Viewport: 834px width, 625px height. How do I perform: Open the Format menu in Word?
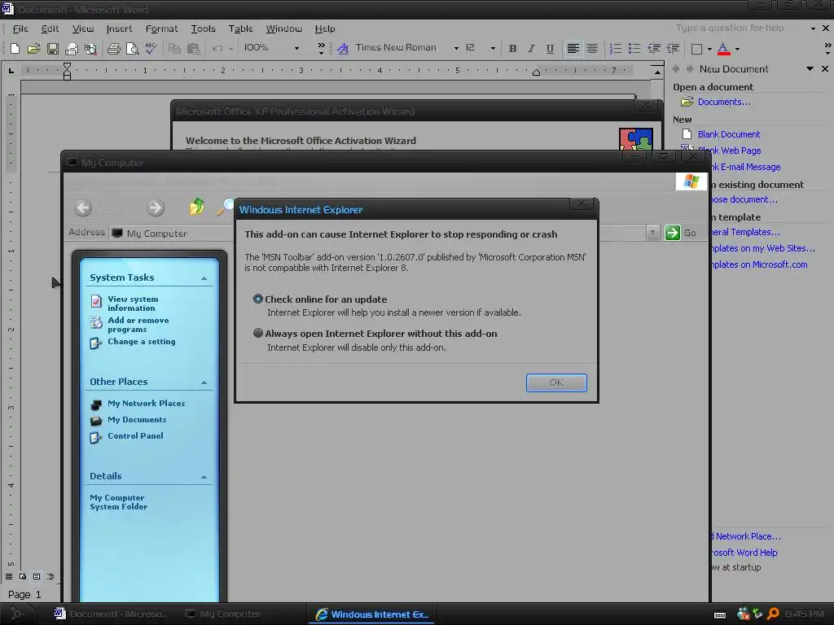click(162, 28)
